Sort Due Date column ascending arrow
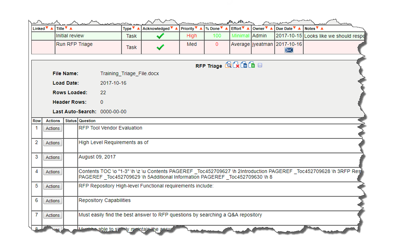The image size is (394, 251). tap(299, 28)
